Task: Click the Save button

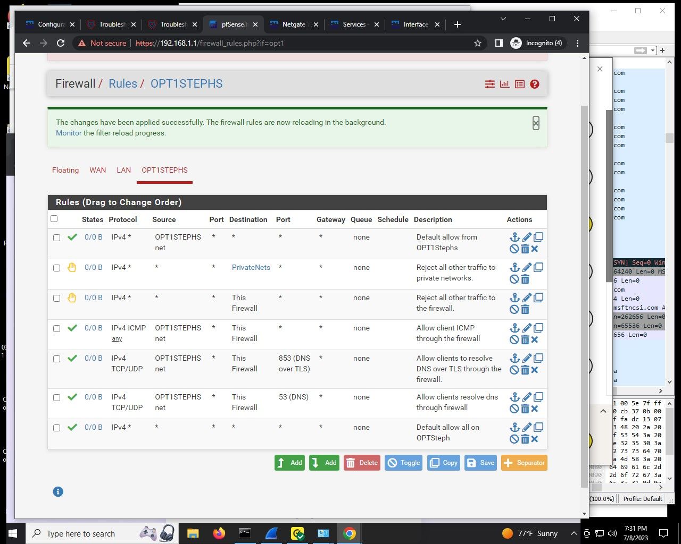Action: (480, 463)
